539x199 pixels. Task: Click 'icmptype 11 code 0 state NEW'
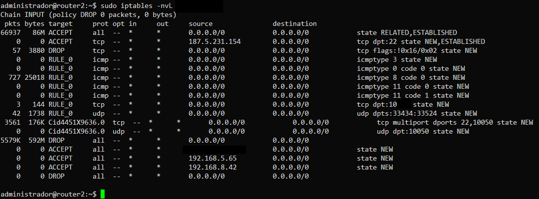pos(413,86)
